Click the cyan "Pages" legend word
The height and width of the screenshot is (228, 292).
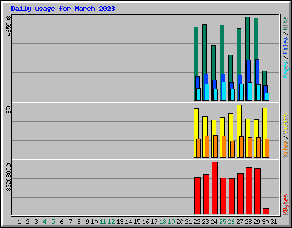286,70
